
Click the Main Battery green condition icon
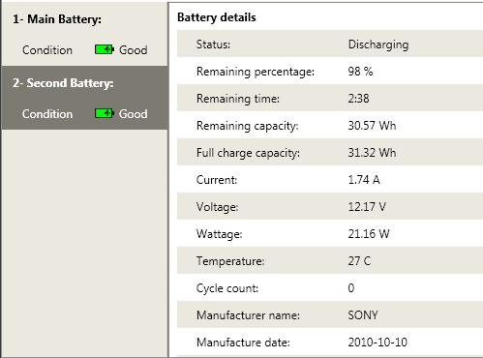click(x=105, y=49)
